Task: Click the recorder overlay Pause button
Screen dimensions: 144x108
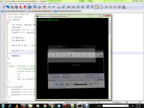Action: (x=62, y=84)
